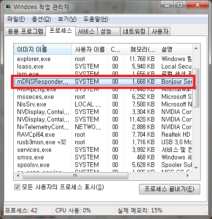Go to the 네트워킹 tab
Viewport: 212px width, 219px height.
coord(134,31)
